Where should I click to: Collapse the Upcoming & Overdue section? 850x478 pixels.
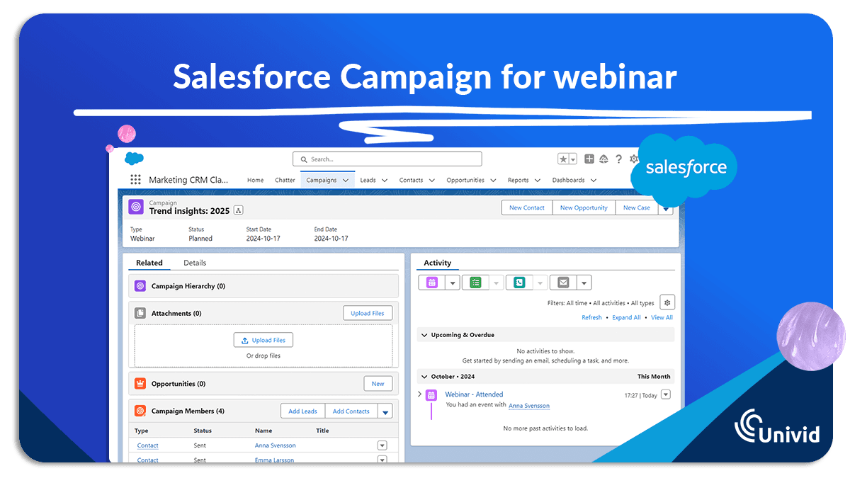coord(424,335)
